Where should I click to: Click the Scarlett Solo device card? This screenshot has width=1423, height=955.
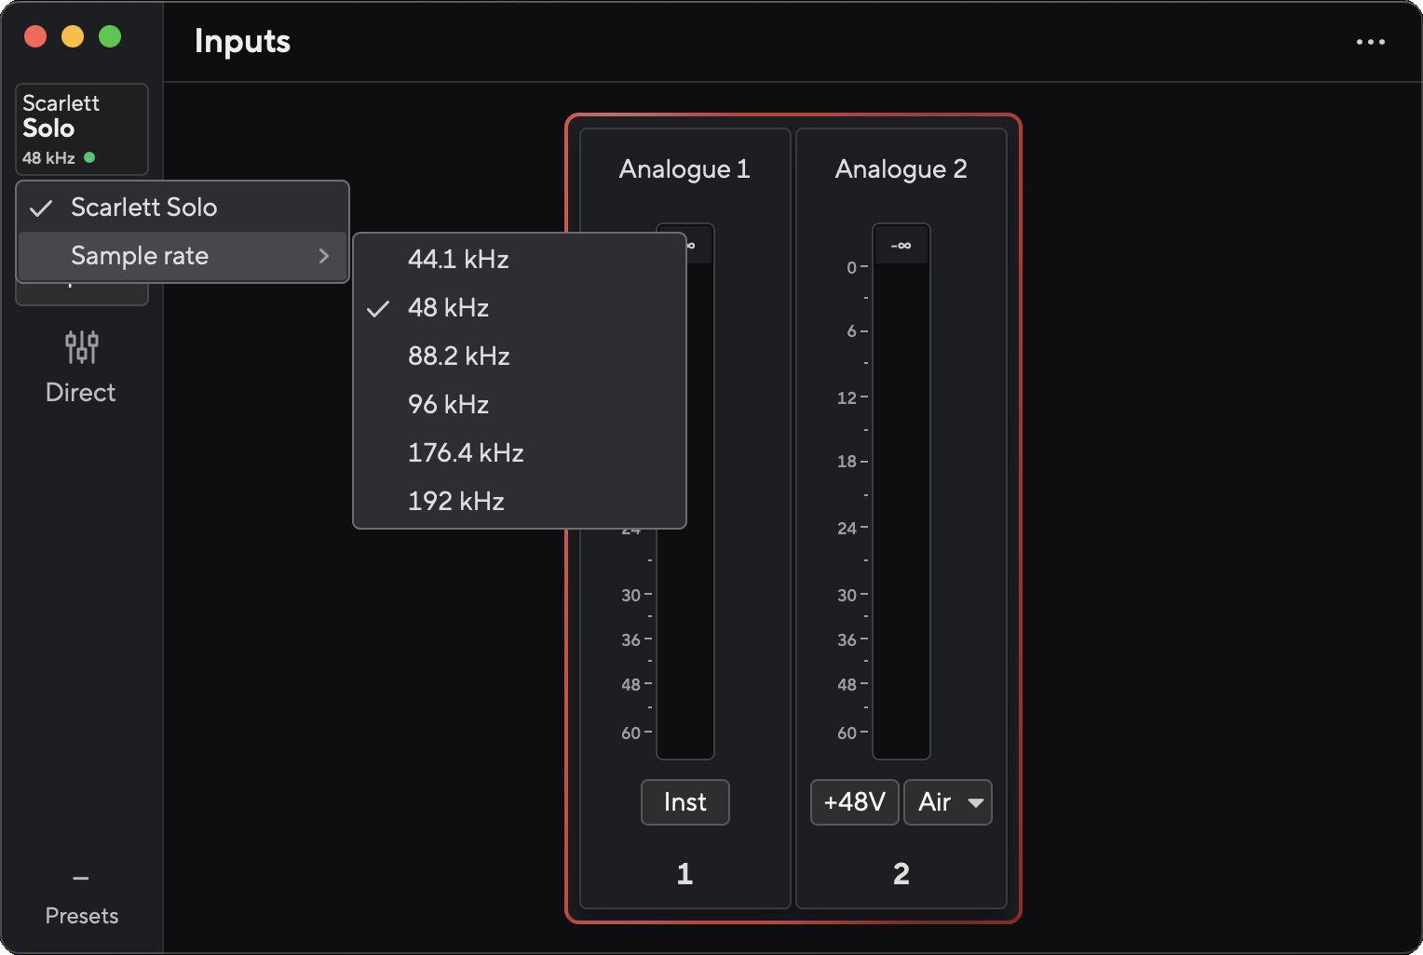coord(82,129)
